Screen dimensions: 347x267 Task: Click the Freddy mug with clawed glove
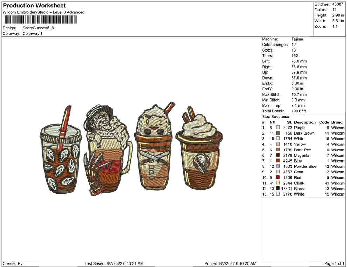pos(108,150)
